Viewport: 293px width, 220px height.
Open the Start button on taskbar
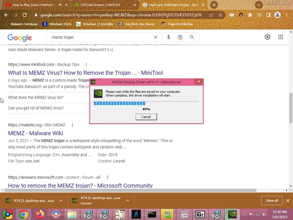[x=7, y=214]
